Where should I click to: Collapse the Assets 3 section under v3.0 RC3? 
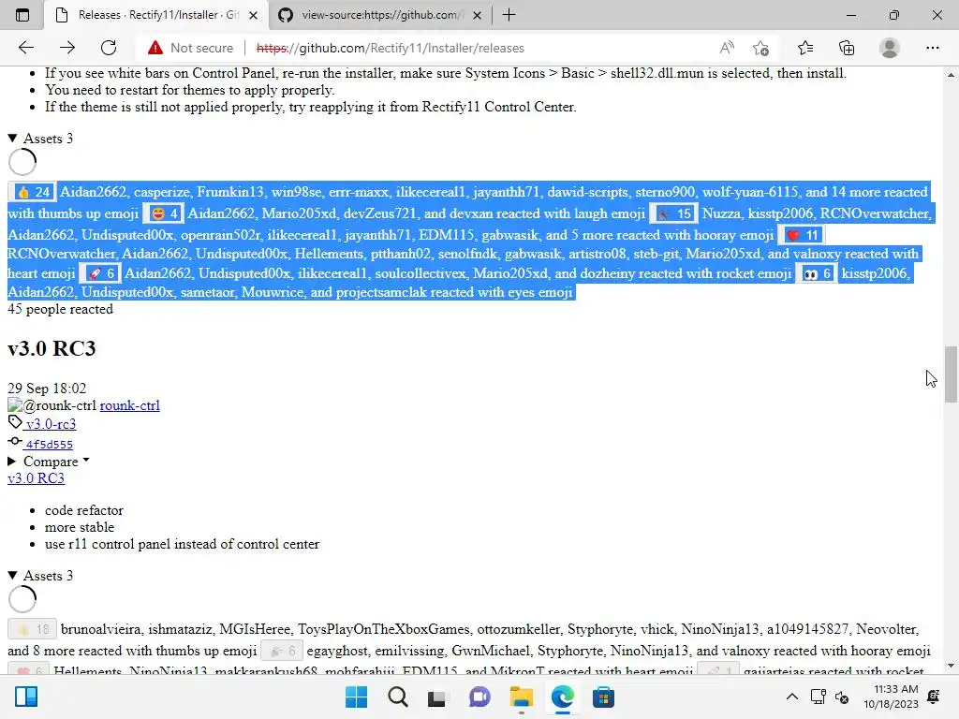coord(40,576)
